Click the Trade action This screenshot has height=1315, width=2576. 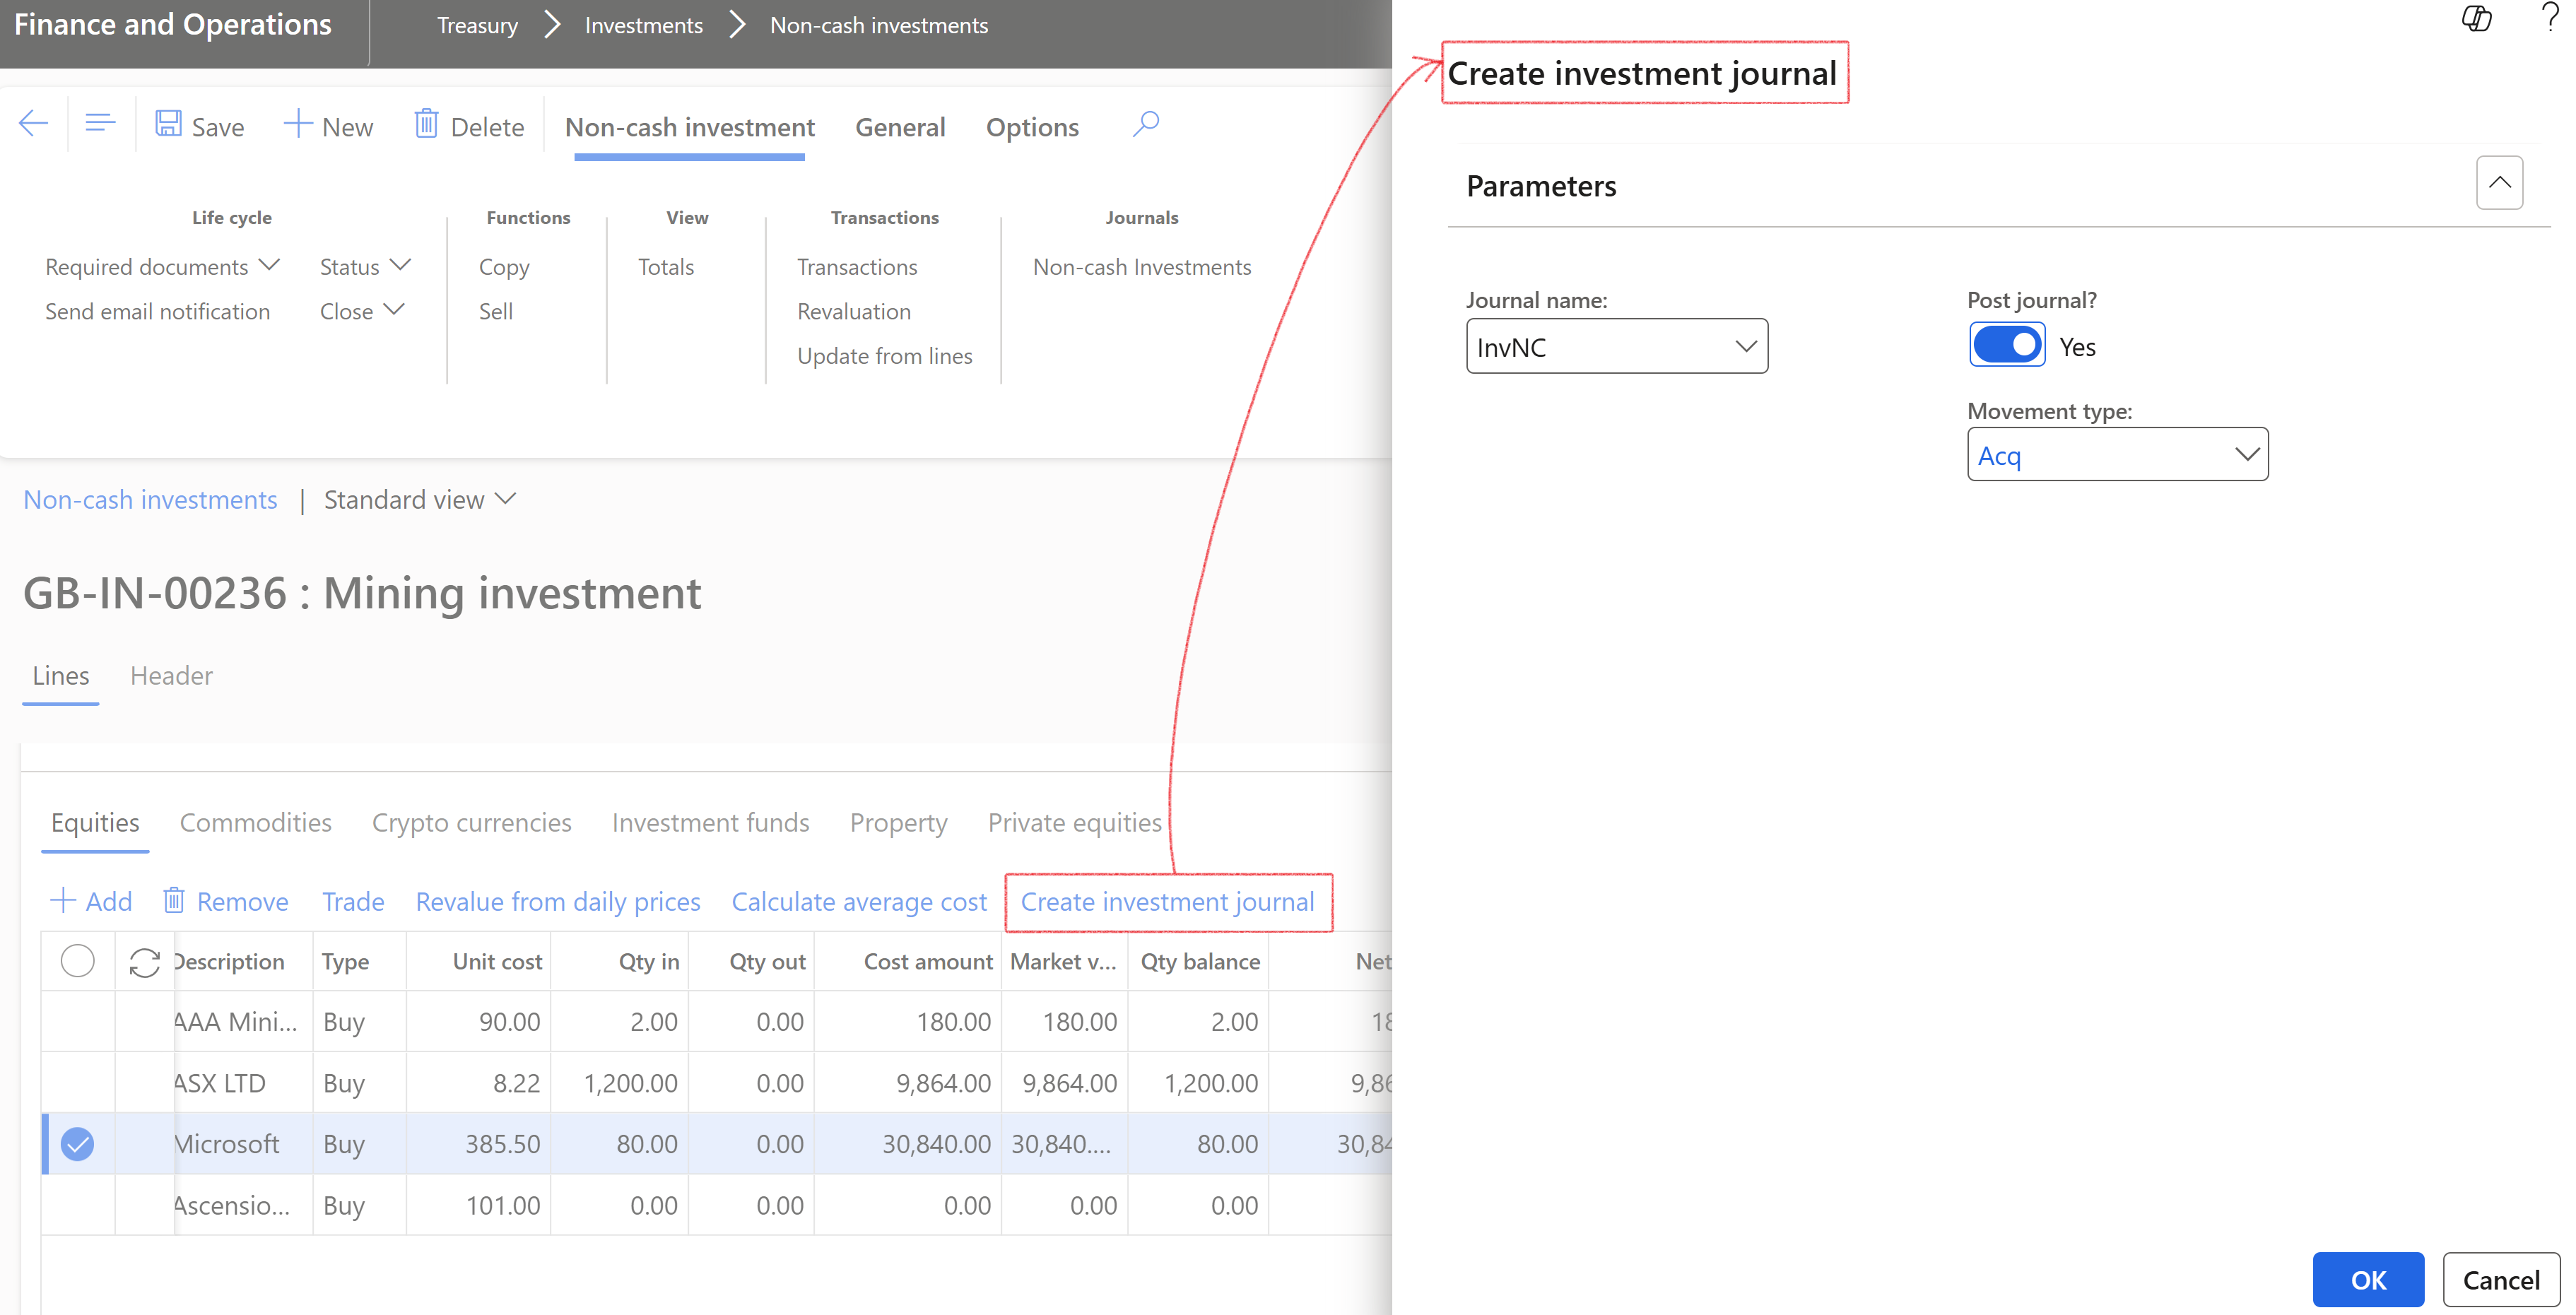point(353,902)
